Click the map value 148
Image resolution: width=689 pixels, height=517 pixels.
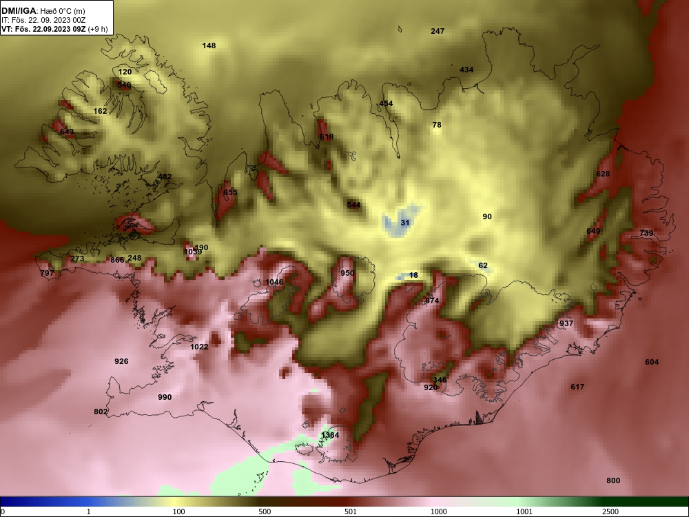pyautogui.click(x=209, y=45)
